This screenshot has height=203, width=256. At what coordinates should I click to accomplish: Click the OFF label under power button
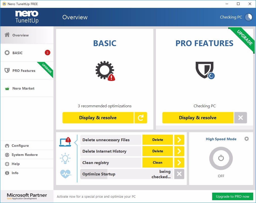click(x=221, y=176)
